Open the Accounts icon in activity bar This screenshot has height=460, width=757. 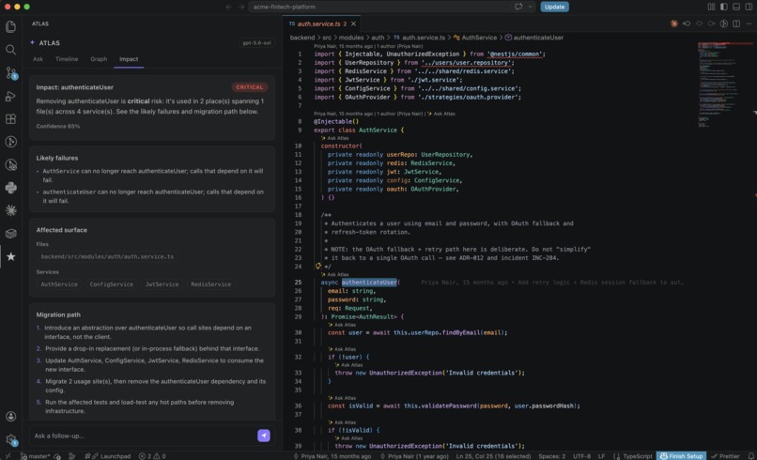coord(10,416)
